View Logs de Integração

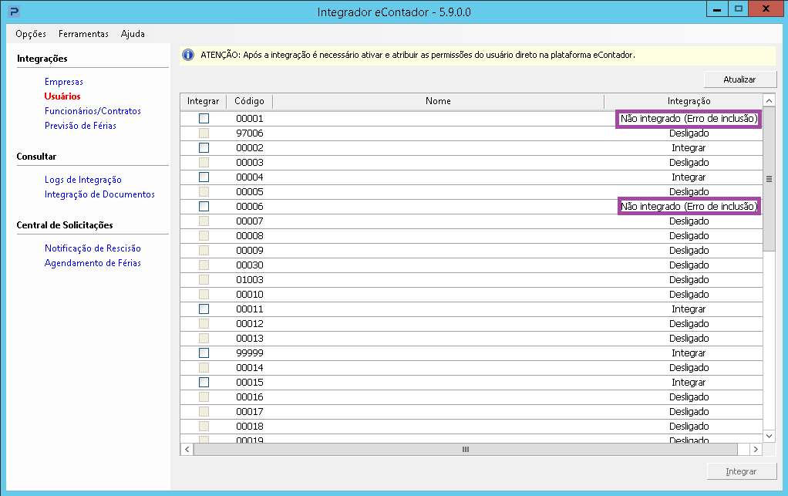point(83,180)
